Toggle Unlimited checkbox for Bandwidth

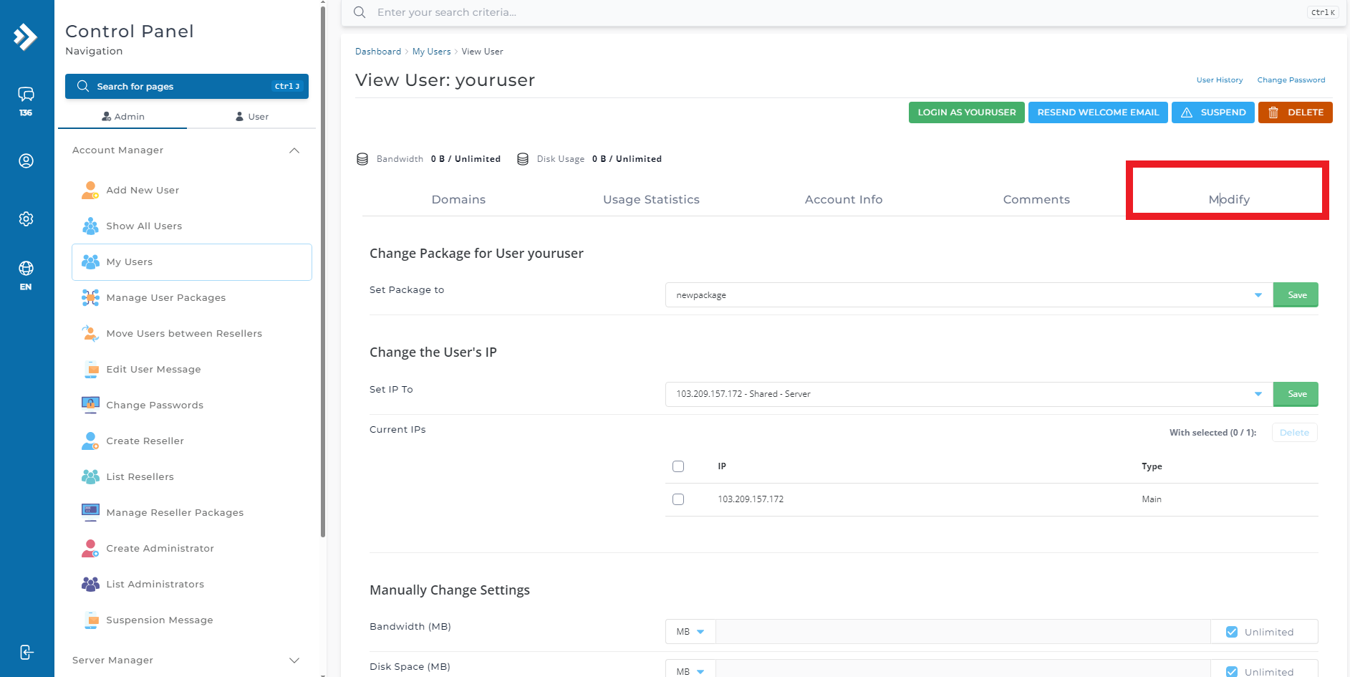1232,632
